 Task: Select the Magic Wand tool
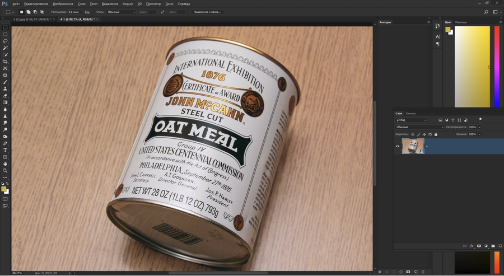[x=5, y=48]
